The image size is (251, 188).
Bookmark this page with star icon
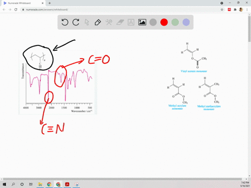222,9
